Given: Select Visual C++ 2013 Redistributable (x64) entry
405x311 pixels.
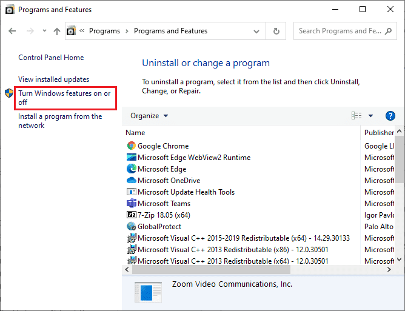Looking at the screenshot, I should (233, 261).
